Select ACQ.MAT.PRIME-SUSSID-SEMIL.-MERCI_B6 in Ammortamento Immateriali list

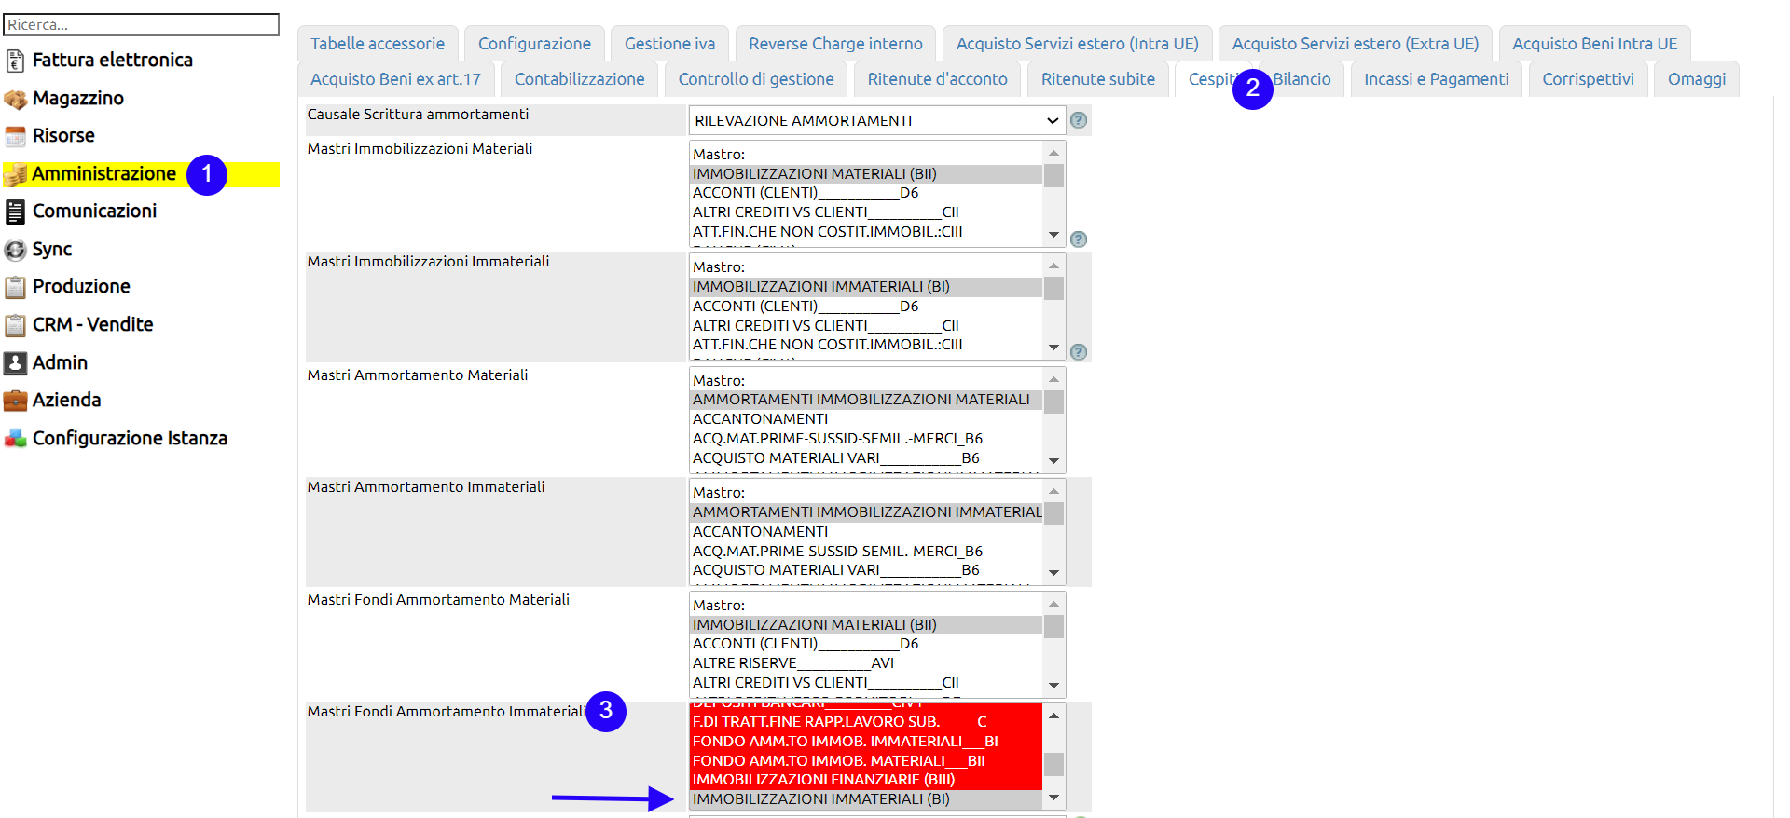click(866, 552)
